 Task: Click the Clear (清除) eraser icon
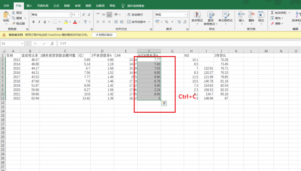click(272, 23)
